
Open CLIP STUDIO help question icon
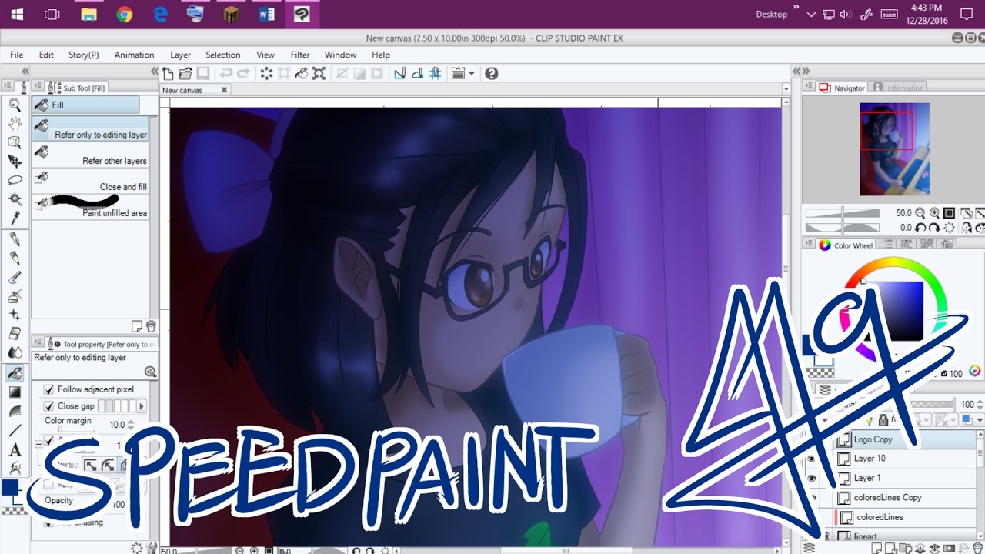click(x=492, y=73)
